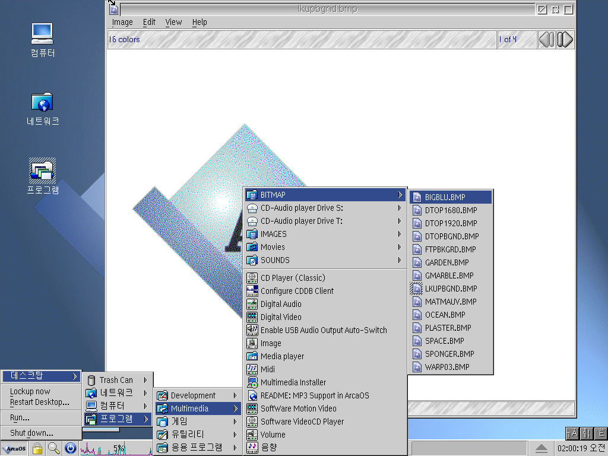Expand the SOUNDS submenu

coord(275,260)
